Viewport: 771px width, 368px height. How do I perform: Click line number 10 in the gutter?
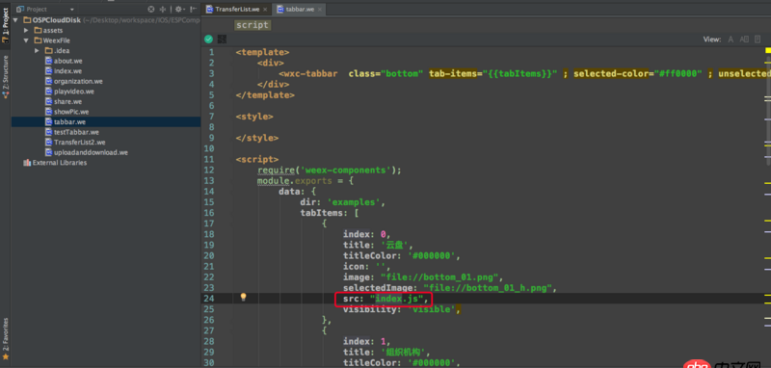pyautogui.click(x=209, y=149)
